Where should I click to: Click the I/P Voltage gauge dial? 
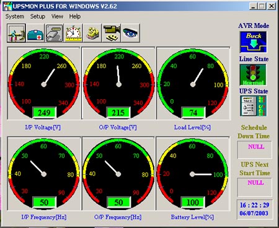[x=43, y=83]
